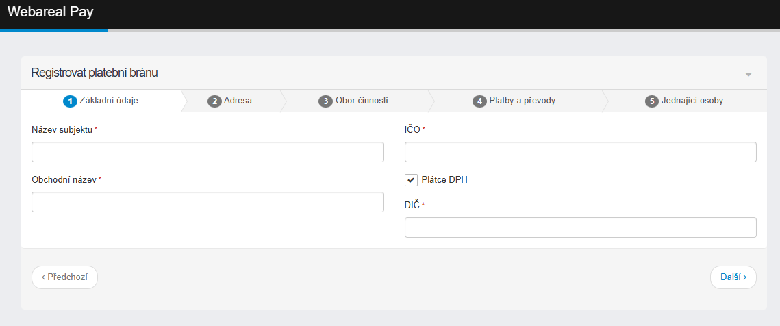Open the Obor činnosti step label
Viewport: 780px width, 326px height.
pyautogui.click(x=362, y=101)
